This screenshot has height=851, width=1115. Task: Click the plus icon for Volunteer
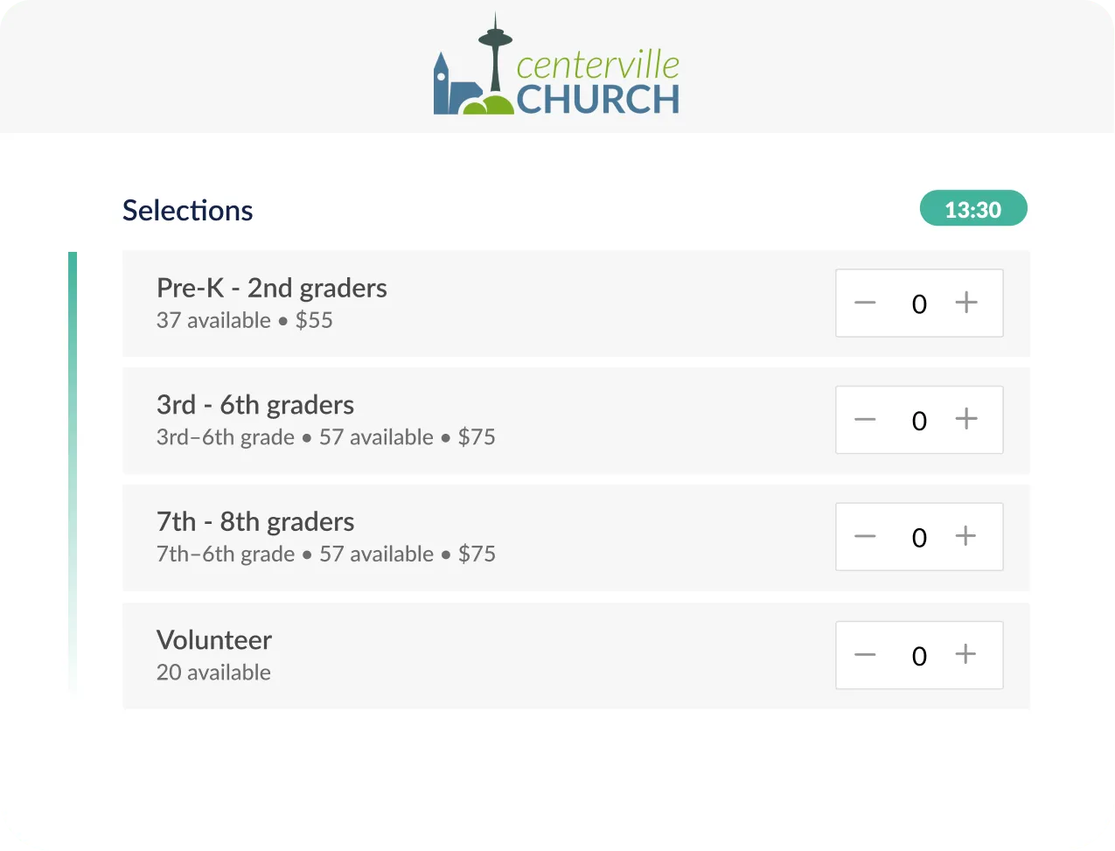pyautogui.click(x=966, y=654)
